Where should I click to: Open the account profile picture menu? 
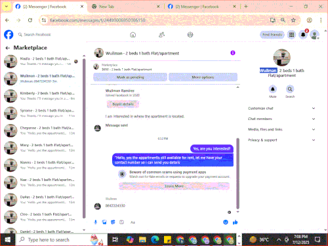(x=314, y=35)
